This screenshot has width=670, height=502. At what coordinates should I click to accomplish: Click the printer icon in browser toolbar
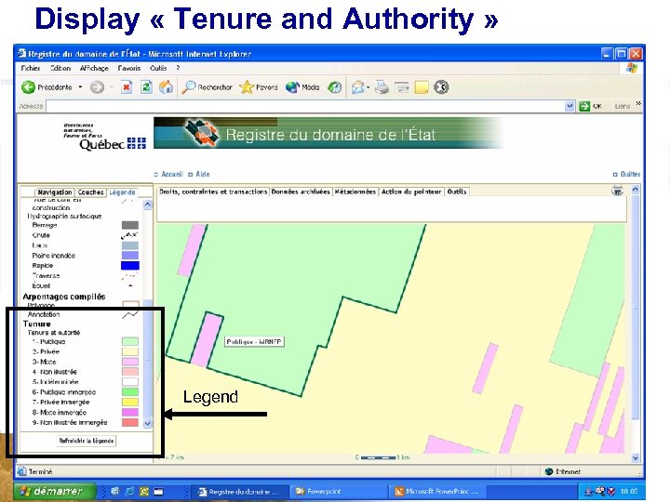tap(382, 87)
